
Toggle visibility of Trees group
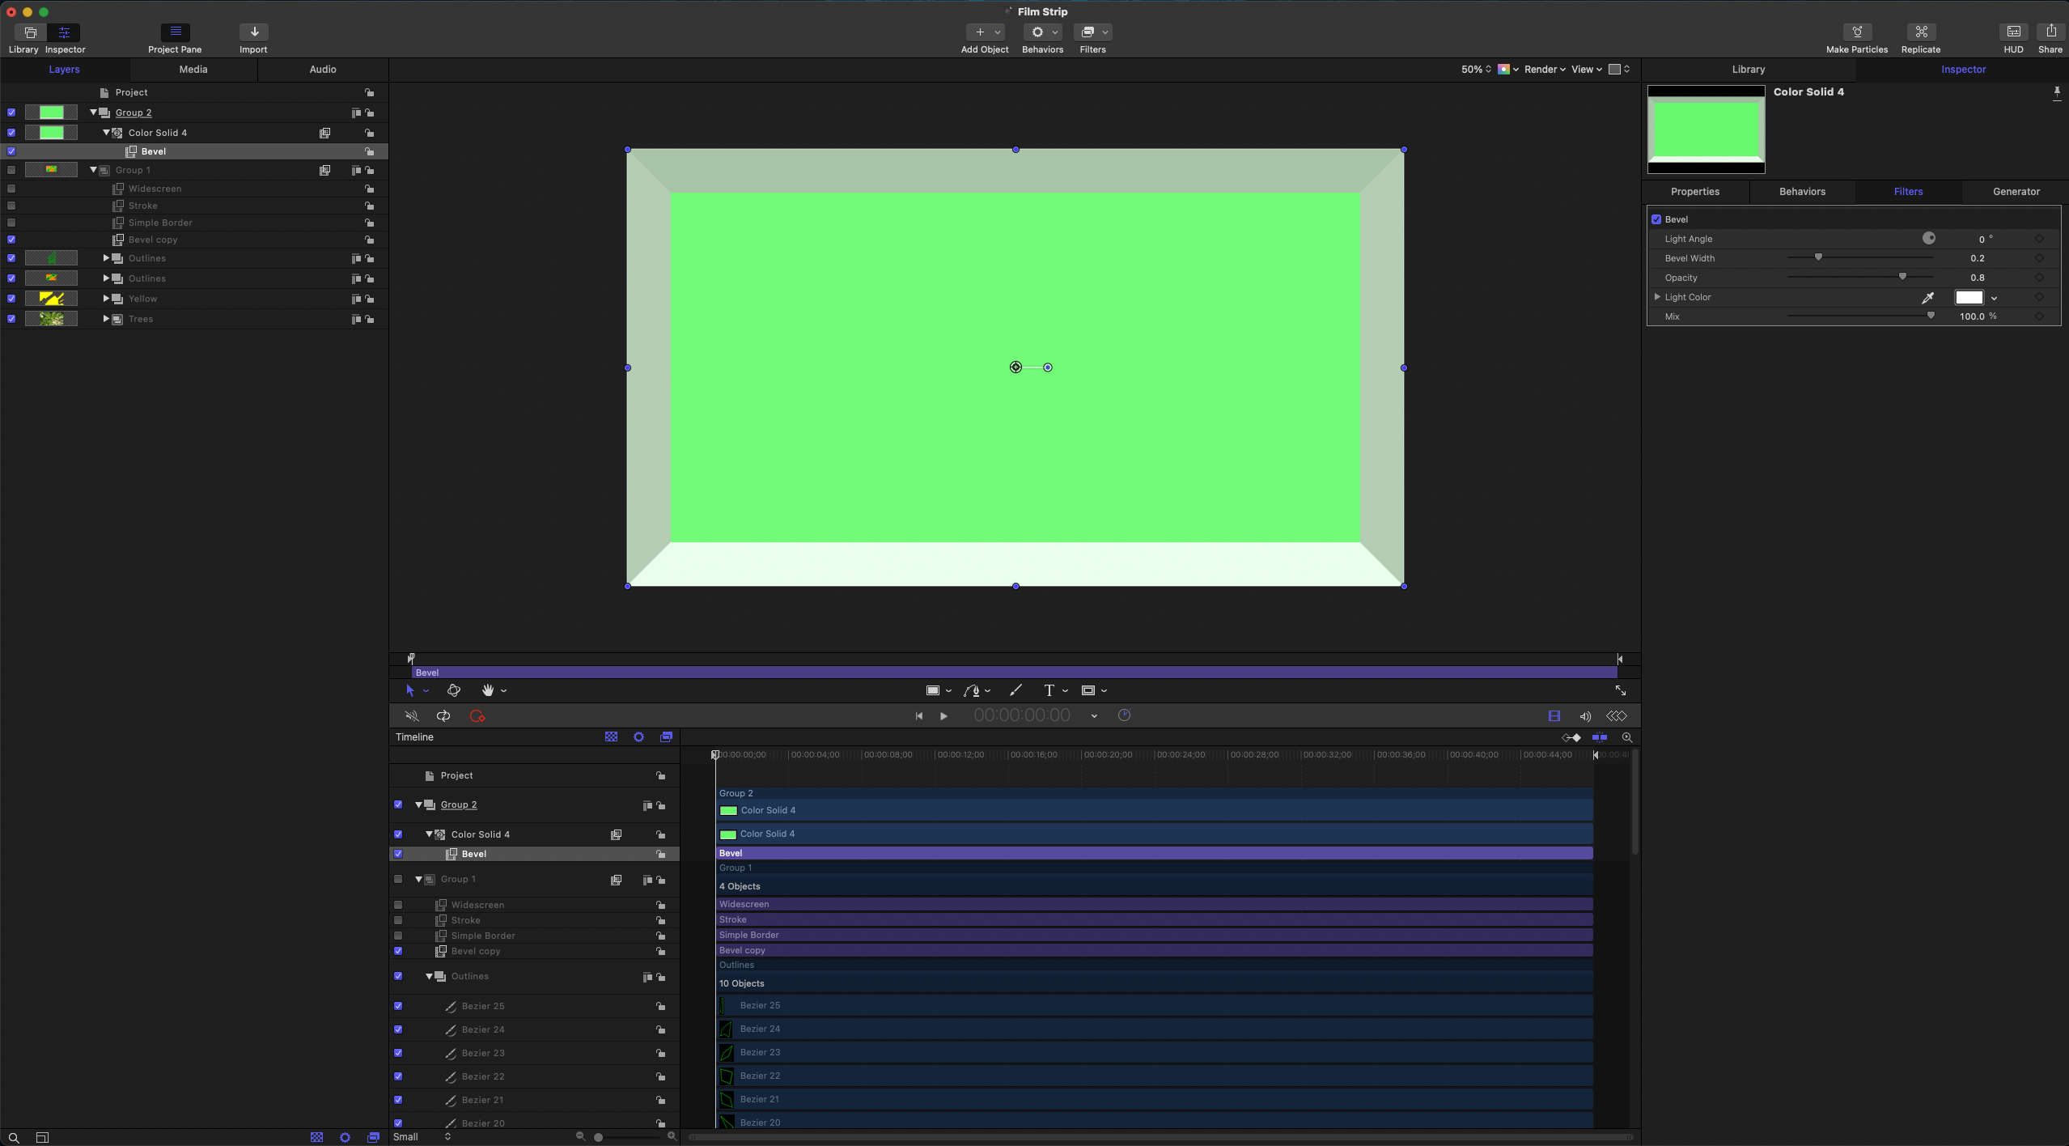point(11,319)
